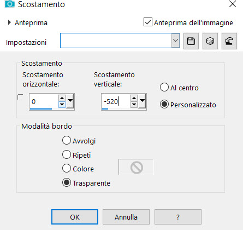The height and width of the screenshot is (230, 243).
Task: Click the vertical offset input field
Action: tap(116, 101)
